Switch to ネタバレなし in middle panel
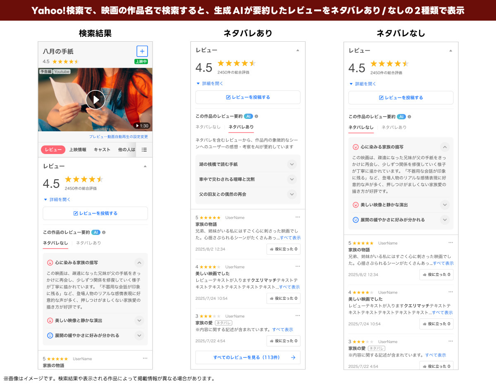This screenshot has width=496, height=384. [x=208, y=127]
